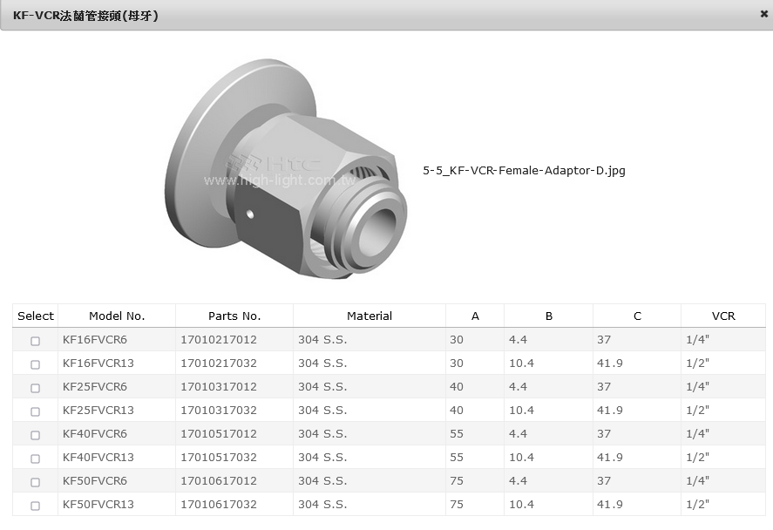
Task: Toggle the checkbox for KF40FVCR13
Action: (x=36, y=459)
